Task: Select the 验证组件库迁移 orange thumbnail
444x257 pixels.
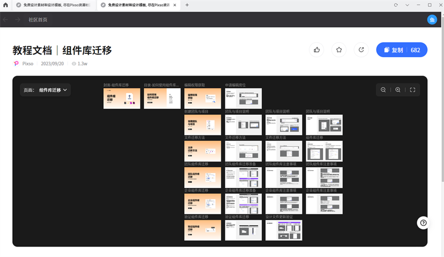Action: tap(203, 230)
